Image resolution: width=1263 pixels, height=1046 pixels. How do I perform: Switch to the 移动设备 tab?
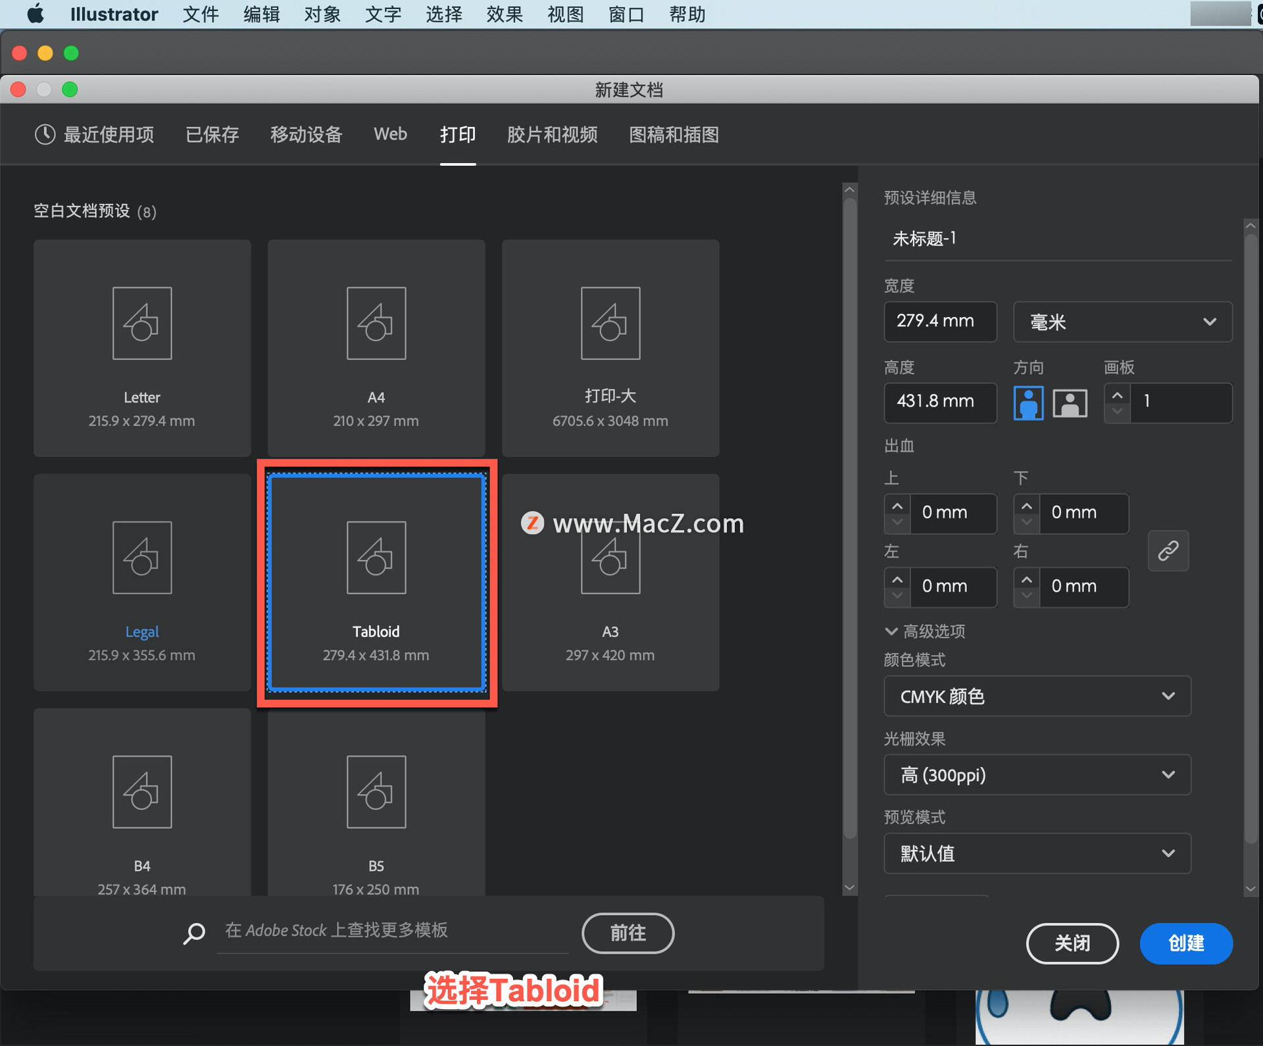(306, 135)
